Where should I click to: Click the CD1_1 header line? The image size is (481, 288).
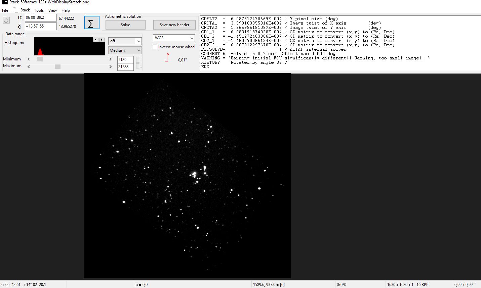298,32
